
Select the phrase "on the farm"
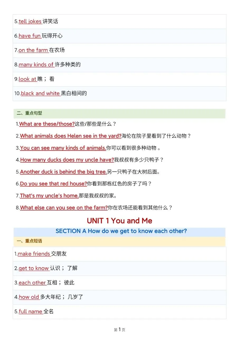pyautogui.click(x=33, y=50)
